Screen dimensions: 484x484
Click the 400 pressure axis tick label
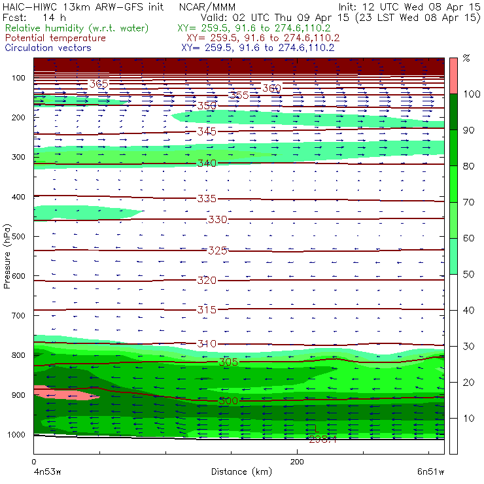click(19, 197)
